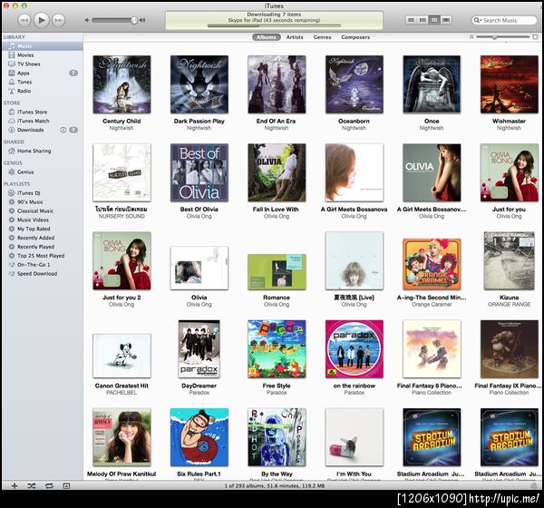The width and height of the screenshot is (544, 508).
Task: Focus the Search Music field
Action: (504, 20)
